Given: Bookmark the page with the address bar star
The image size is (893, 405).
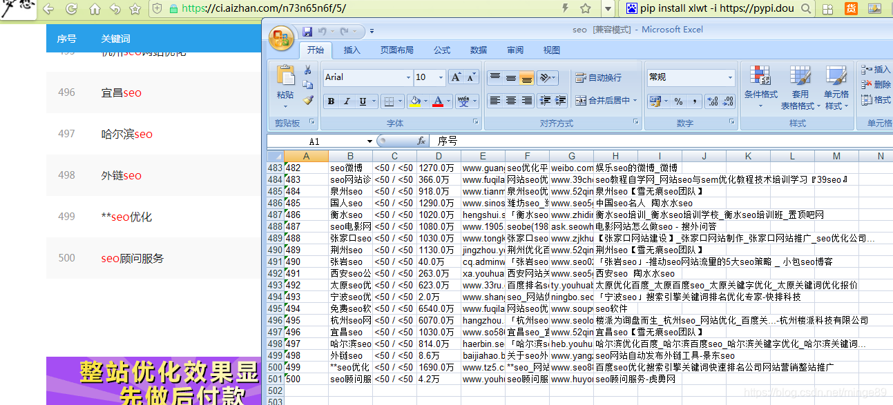Looking at the screenshot, I should (x=586, y=8).
